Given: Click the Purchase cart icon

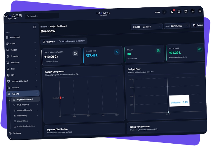Looking at the screenshot, I should [x=8, y=63].
